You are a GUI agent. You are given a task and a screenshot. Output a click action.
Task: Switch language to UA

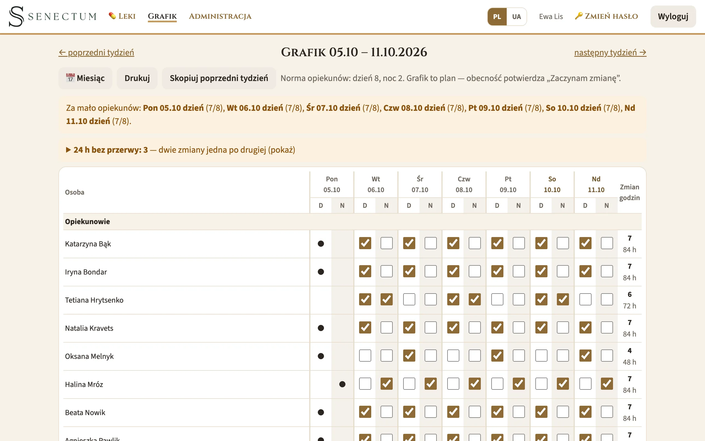(x=517, y=17)
